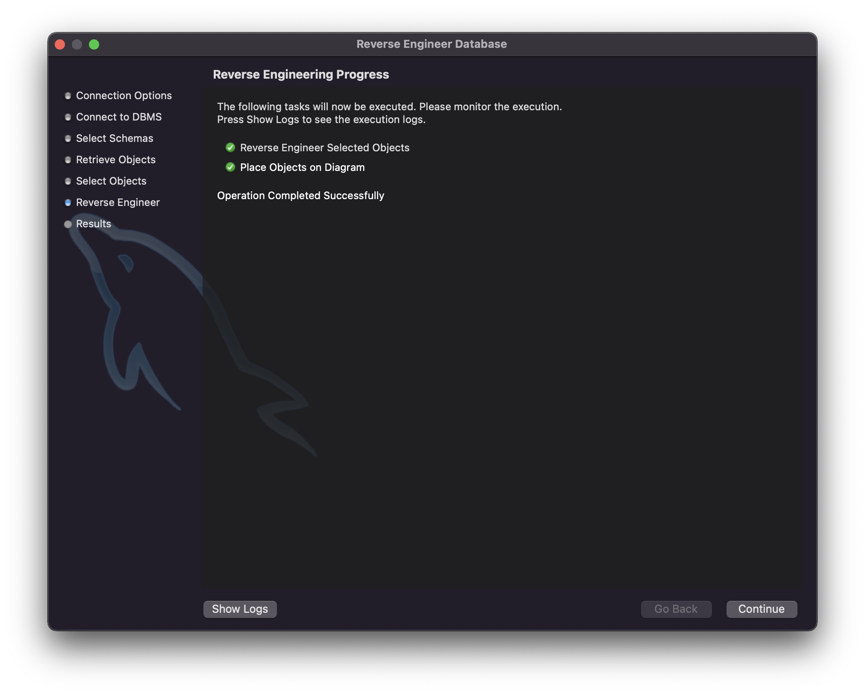The height and width of the screenshot is (694, 865).
Task: Click the bullet icon next to Select Schemas
Action: (x=68, y=138)
